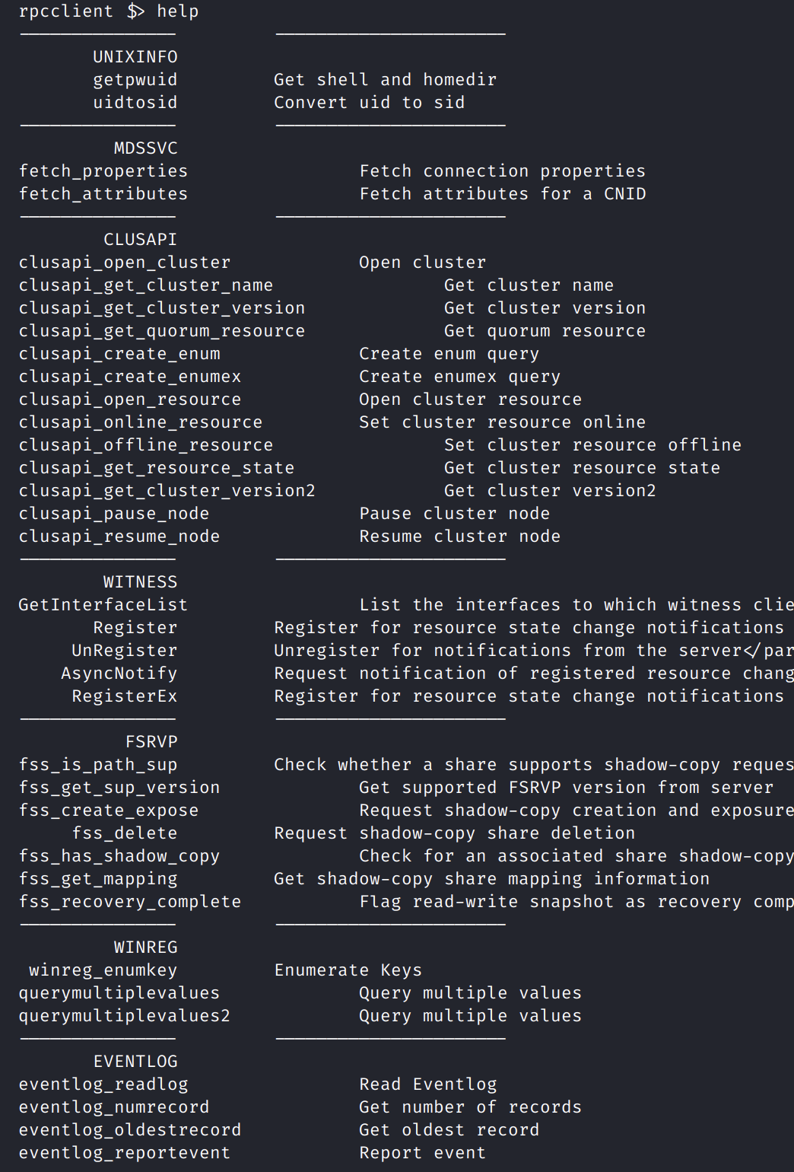
Task: Click the fetch_attributes command
Action: 103,194
